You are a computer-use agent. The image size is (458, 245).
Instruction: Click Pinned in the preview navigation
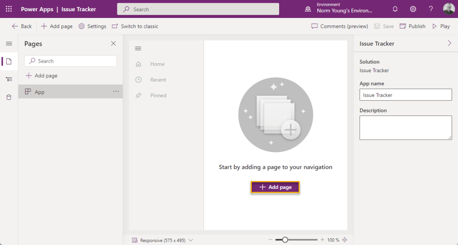click(158, 95)
